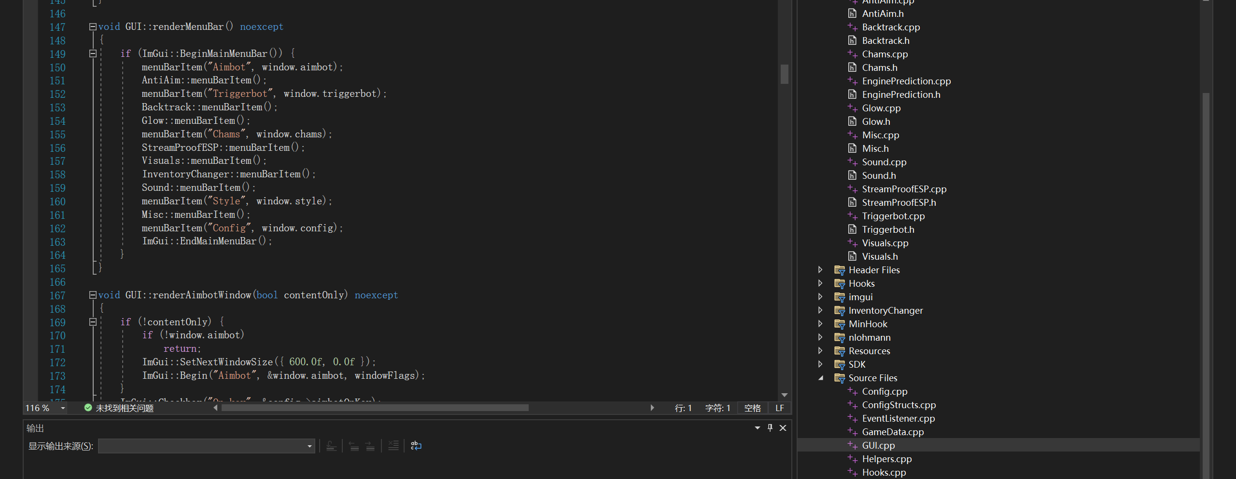Clear all text in the Output panel
1236x479 pixels.
[x=393, y=445]
